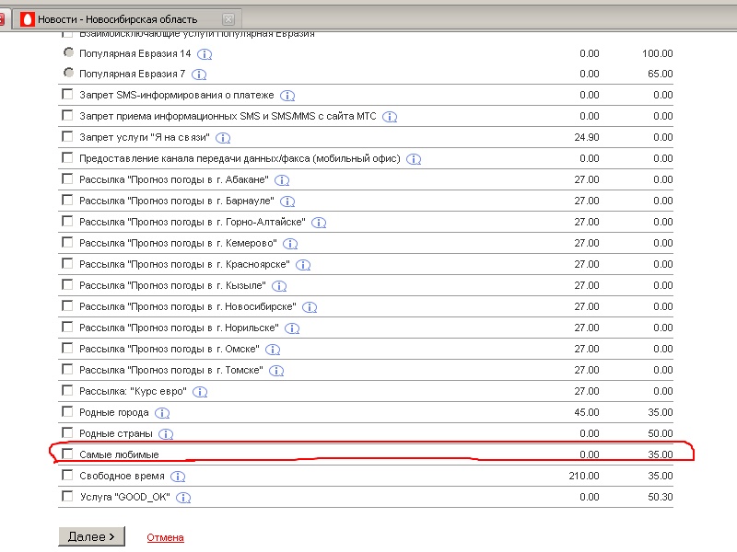
Task: Select Популярная Евразия 14 radio button
Action: pos(67,53)
